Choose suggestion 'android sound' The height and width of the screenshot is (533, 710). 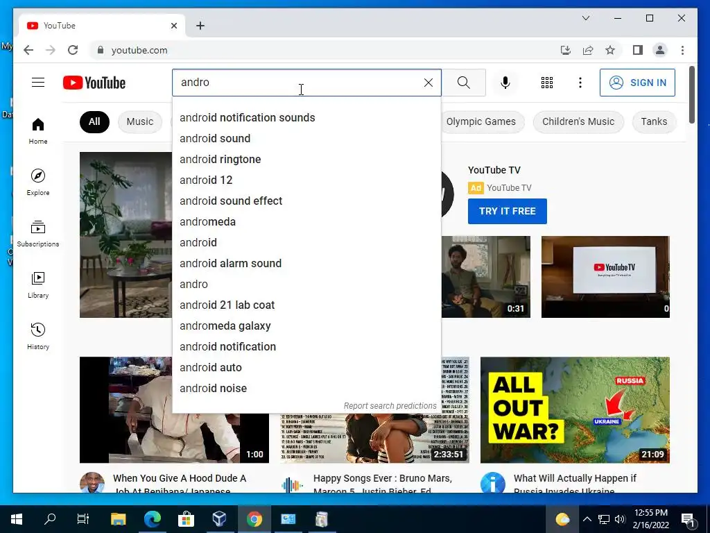point(306,139)
